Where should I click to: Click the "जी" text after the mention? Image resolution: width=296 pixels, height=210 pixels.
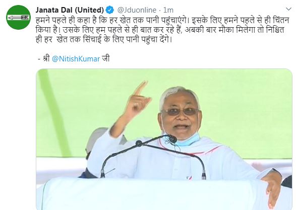106,58
